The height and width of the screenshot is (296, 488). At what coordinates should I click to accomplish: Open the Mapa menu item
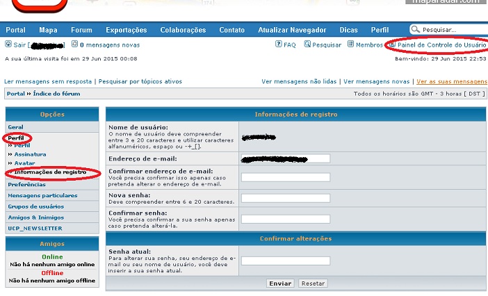click(48, 30)
